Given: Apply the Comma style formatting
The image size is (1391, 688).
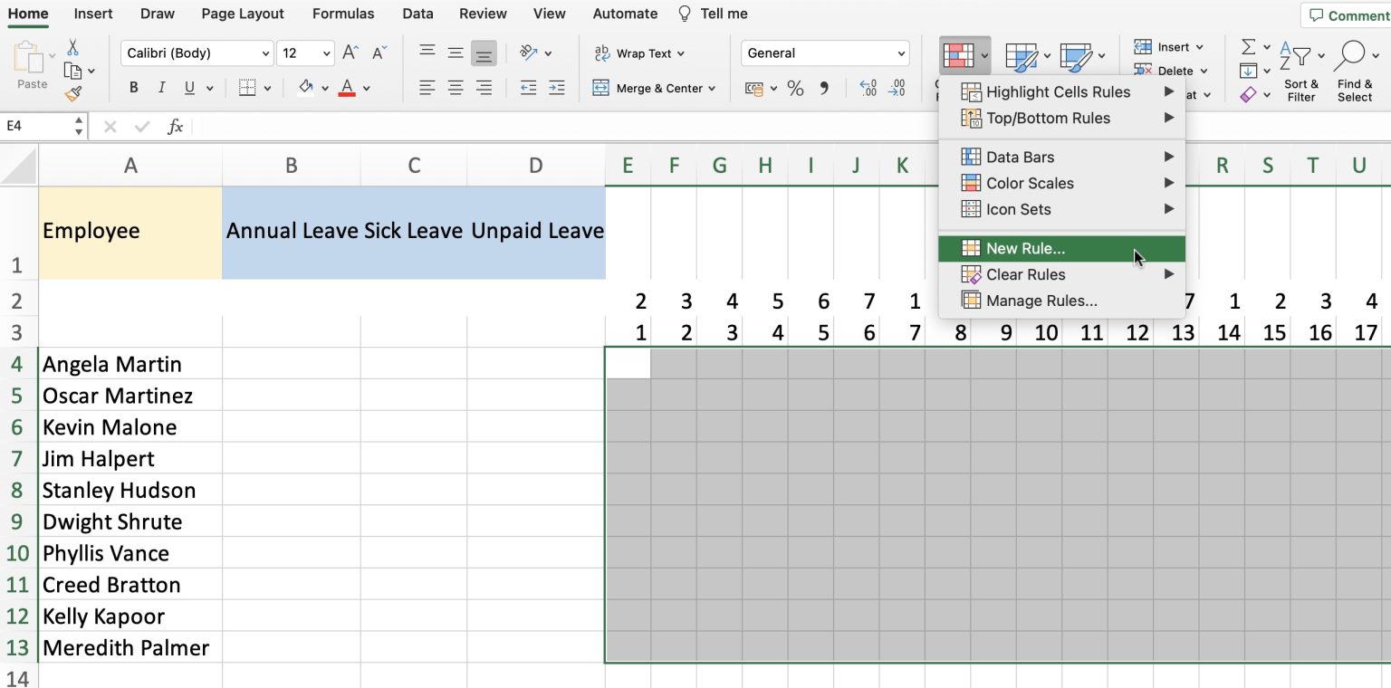Looking at the screenshot, I should point(822,89).
